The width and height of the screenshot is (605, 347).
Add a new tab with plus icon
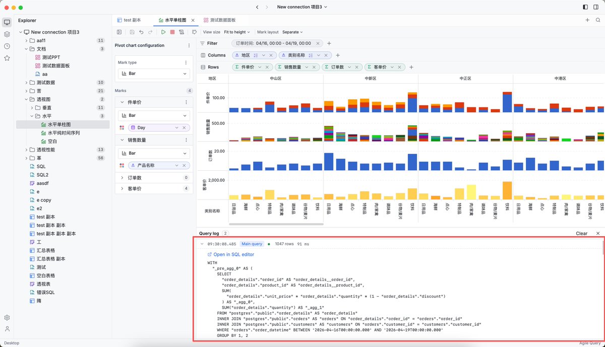pos(587,20)
